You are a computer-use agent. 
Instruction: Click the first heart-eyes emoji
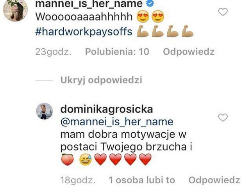point(143,16)
